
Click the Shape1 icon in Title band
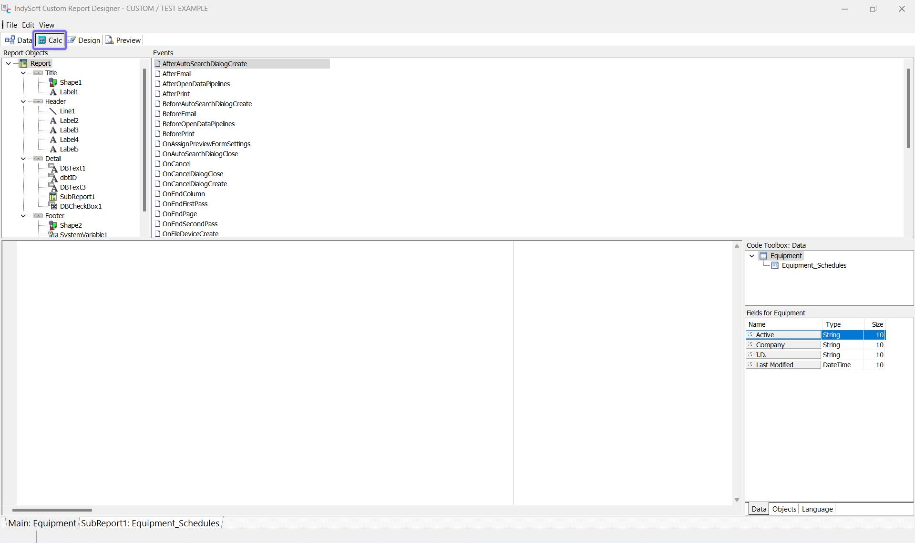(x=53, y=82)
